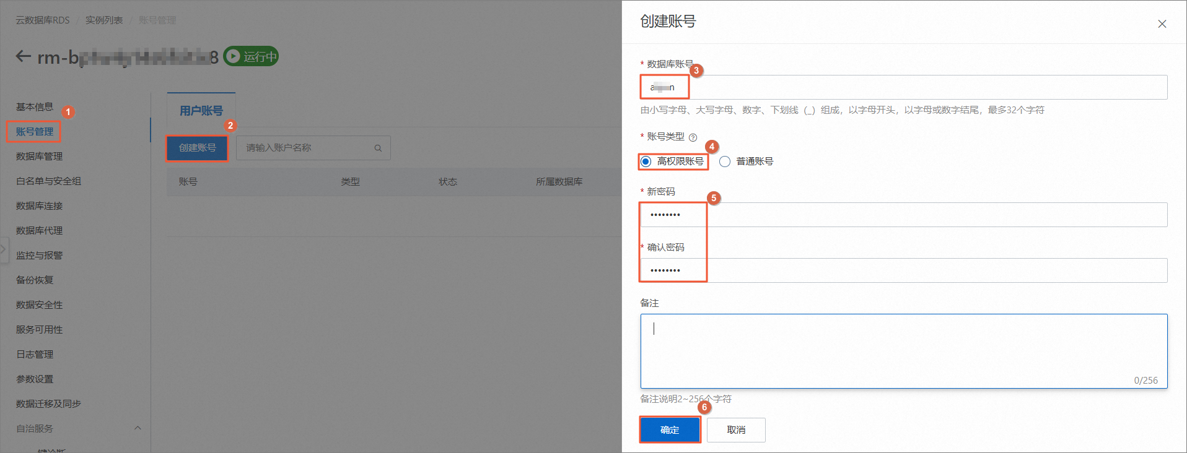The width and height of the screenshot is (1187, 453).
Task: Go to 实例列表 breadcrumb
Action: 104,20
